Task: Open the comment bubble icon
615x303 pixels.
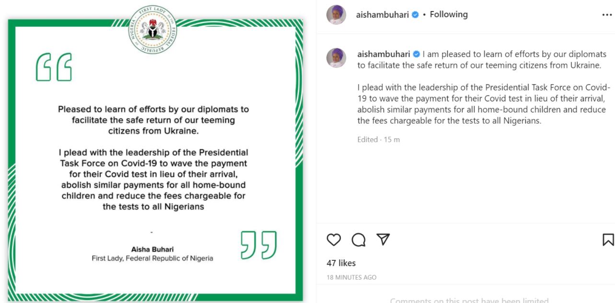Action: point(359,239)
